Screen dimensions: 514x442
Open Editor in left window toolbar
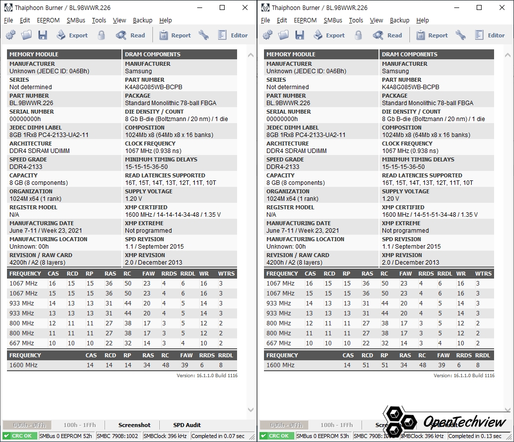[x=233, y=35]
